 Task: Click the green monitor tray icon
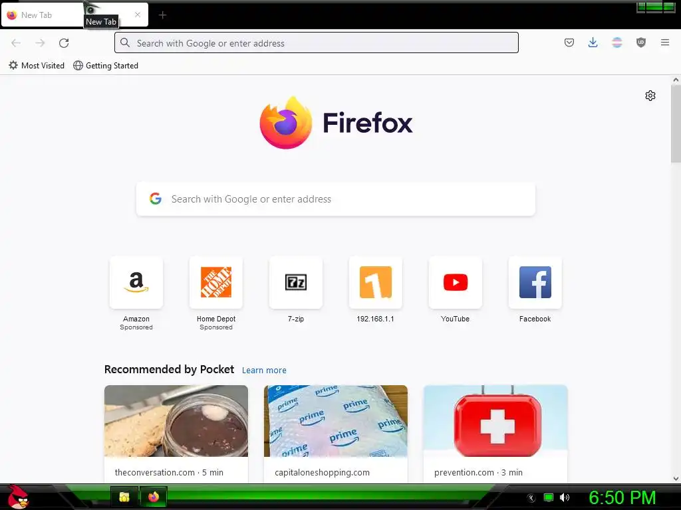pyautogui.click(x=549, y=497)
